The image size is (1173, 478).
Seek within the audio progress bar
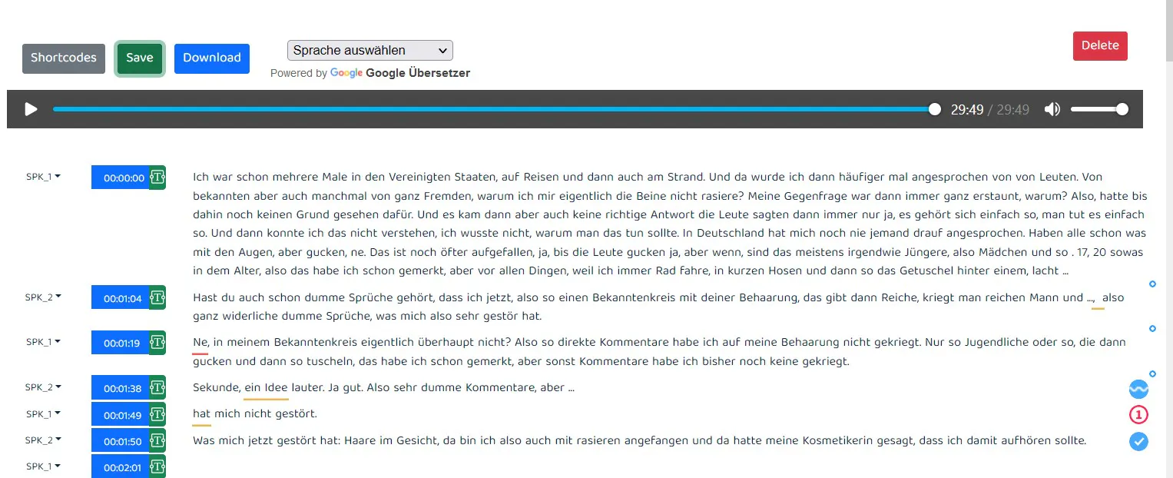(x=494, y=109)
